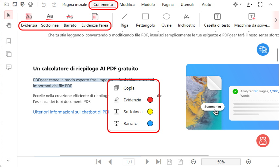Viewport: 279px width, 167px height.
Task: Rotate page counterclockwise
Action: tap(169, 162)
